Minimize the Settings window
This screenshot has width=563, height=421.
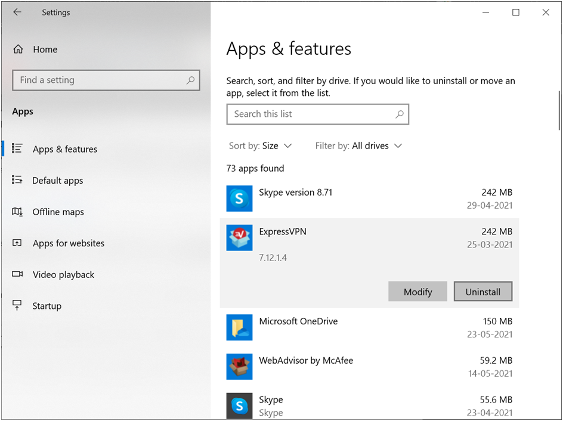point(486,12)
